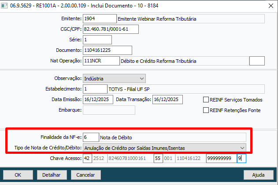278x185 pixels.
Task: Close the Inclui Documento dialog
Action: click(x=271, y=6)
